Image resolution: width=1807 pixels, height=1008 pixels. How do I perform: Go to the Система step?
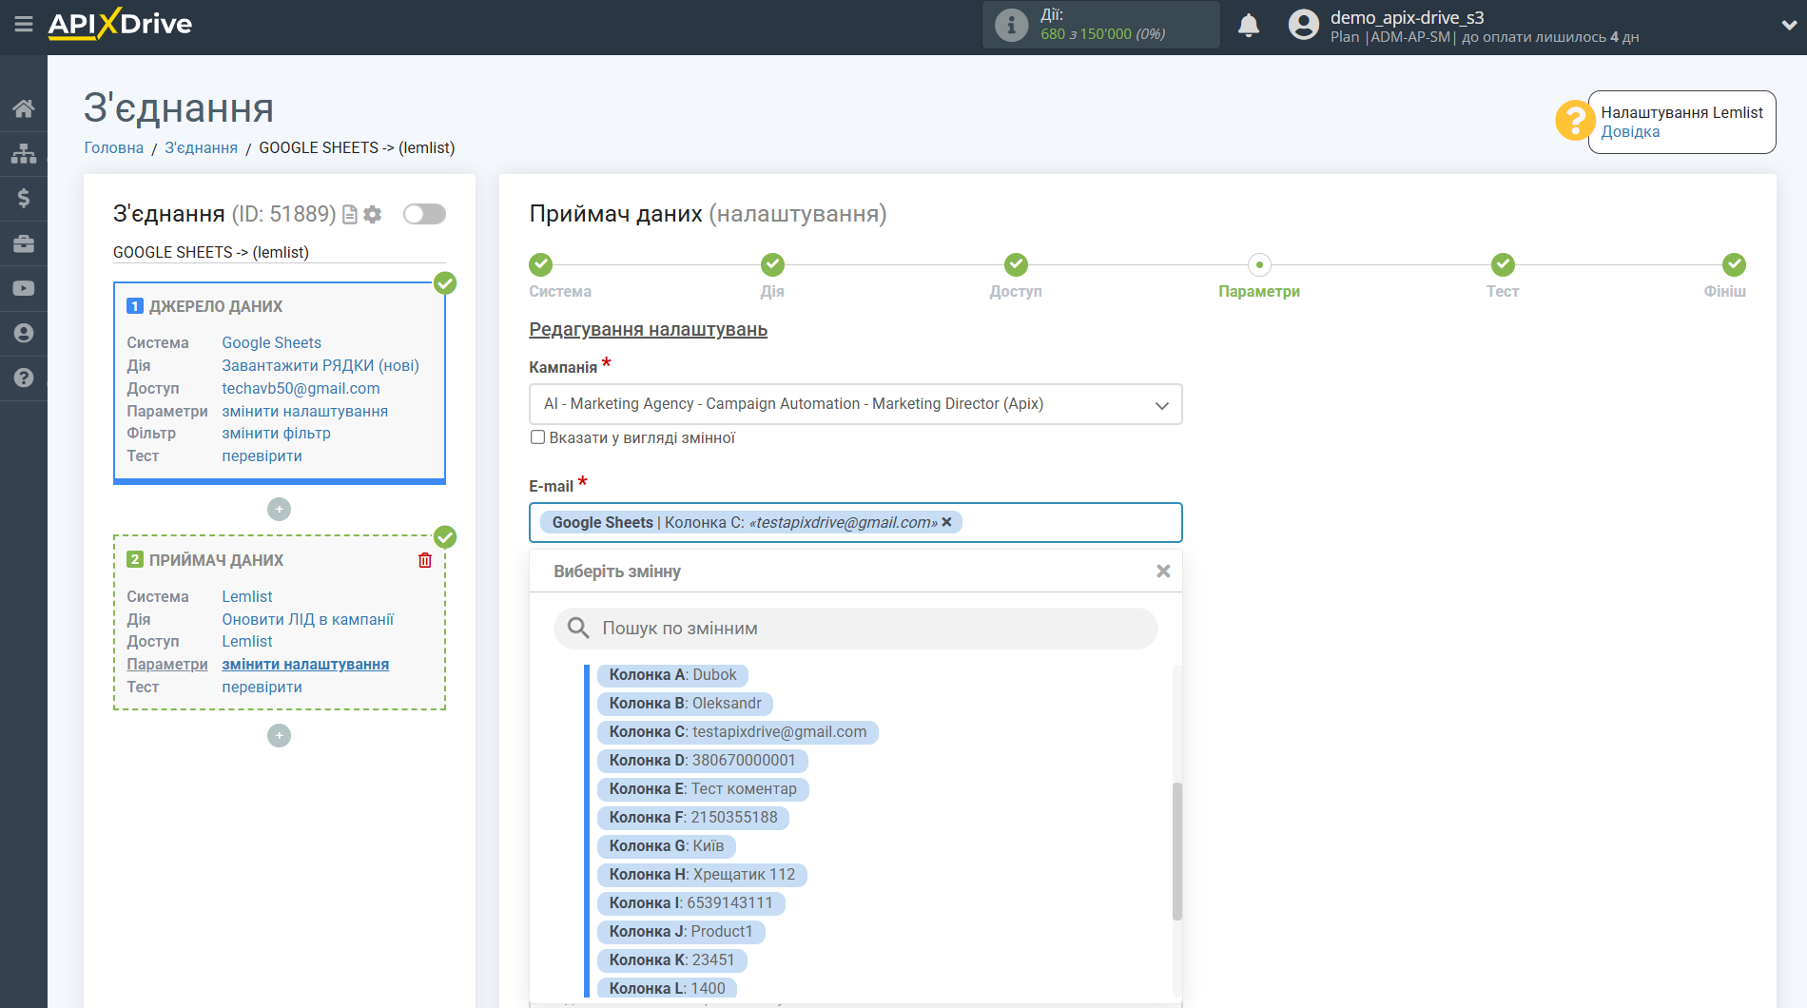pos(541,264)
